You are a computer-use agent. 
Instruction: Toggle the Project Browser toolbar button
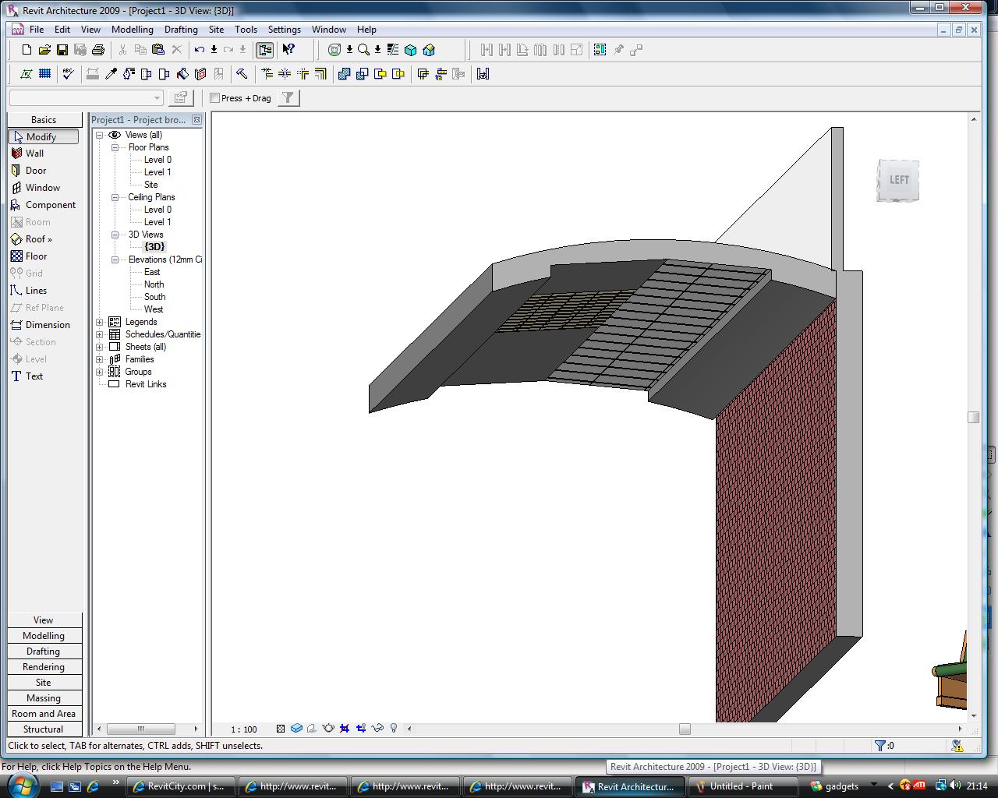coord(265,50)
